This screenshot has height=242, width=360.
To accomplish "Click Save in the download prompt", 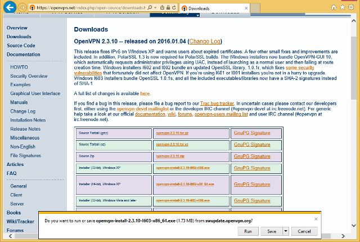I will (x=272, y=231).
